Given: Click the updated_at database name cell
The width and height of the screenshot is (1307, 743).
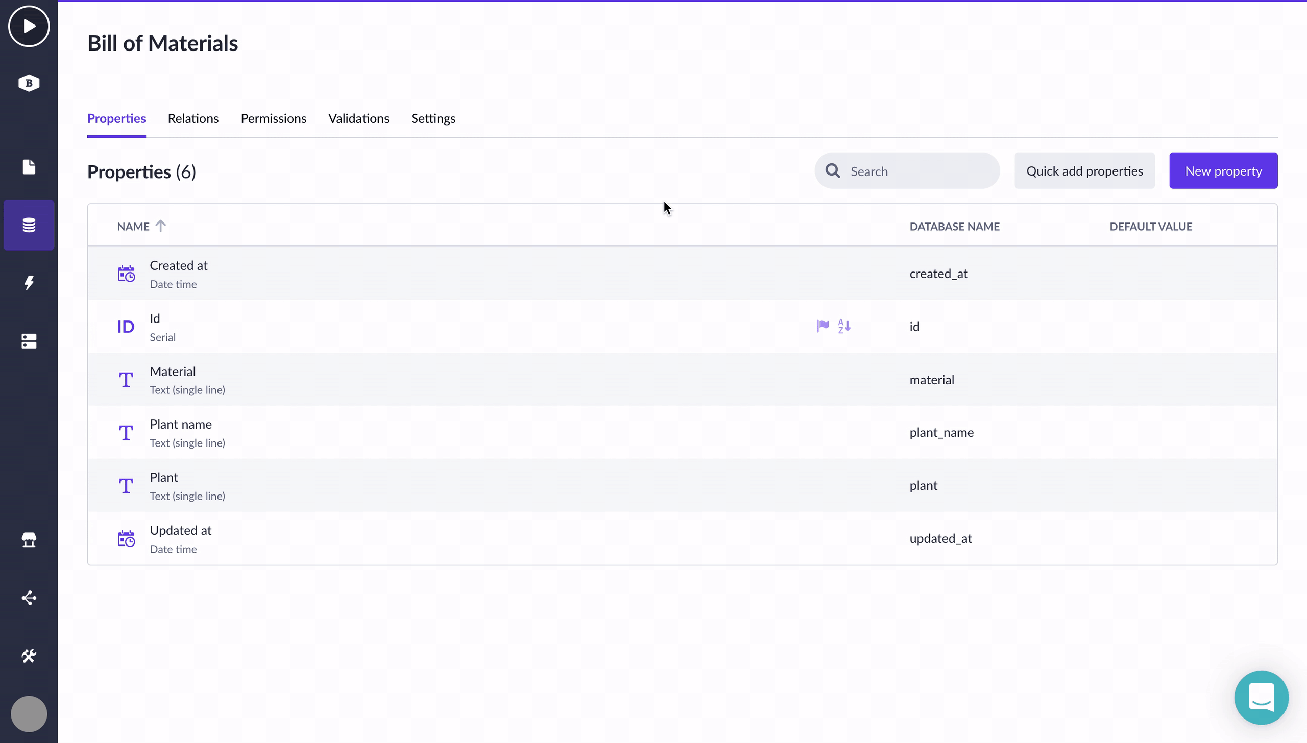Looking at the screenshot, I should point(940,539).
